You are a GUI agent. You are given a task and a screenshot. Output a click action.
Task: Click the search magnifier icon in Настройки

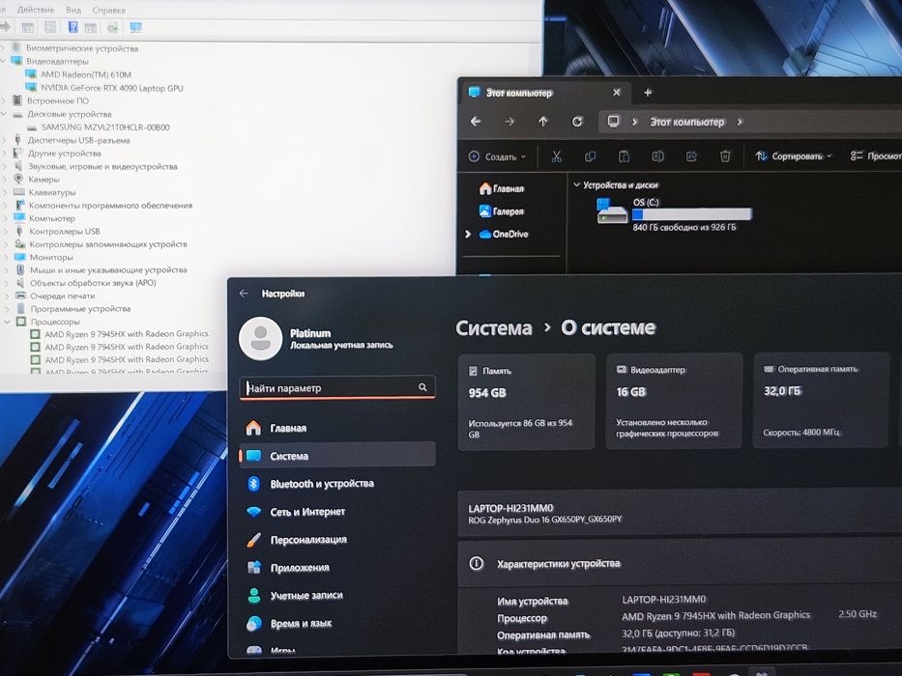coord(422,387)
